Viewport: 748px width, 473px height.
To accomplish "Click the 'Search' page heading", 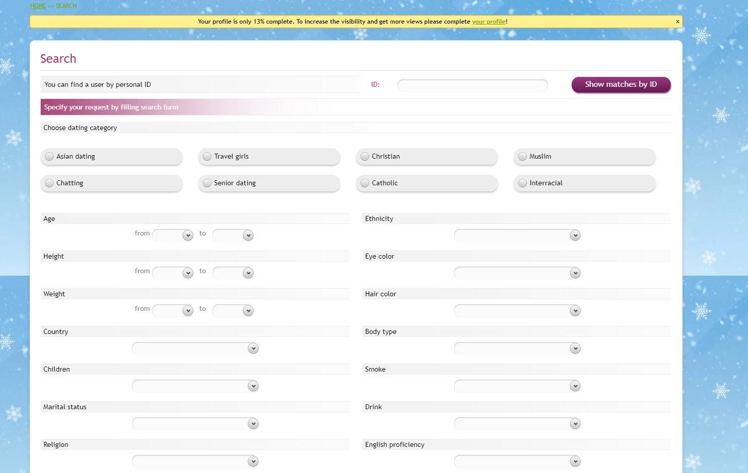I will pyautogui.click(x=58, y=59).
